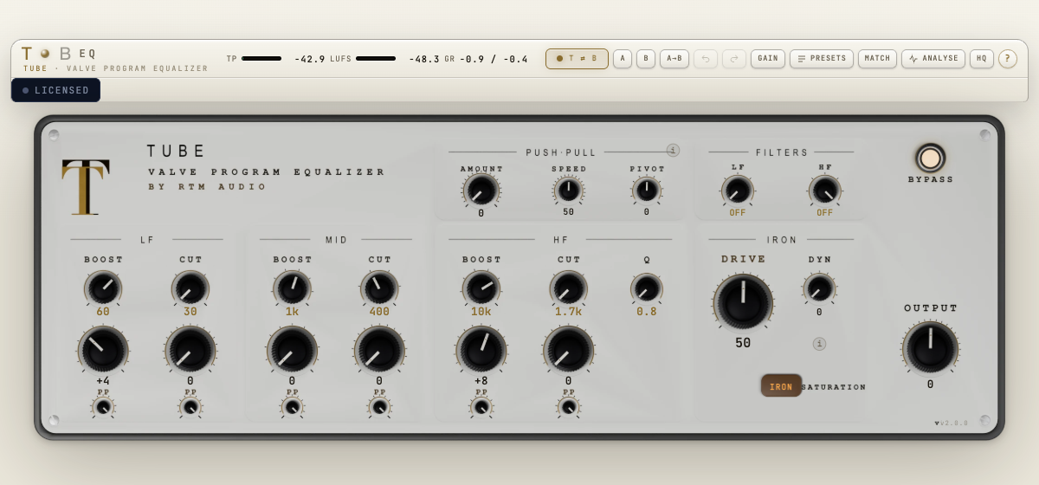Click the Push-Pull Amount knob

(481, 190)
